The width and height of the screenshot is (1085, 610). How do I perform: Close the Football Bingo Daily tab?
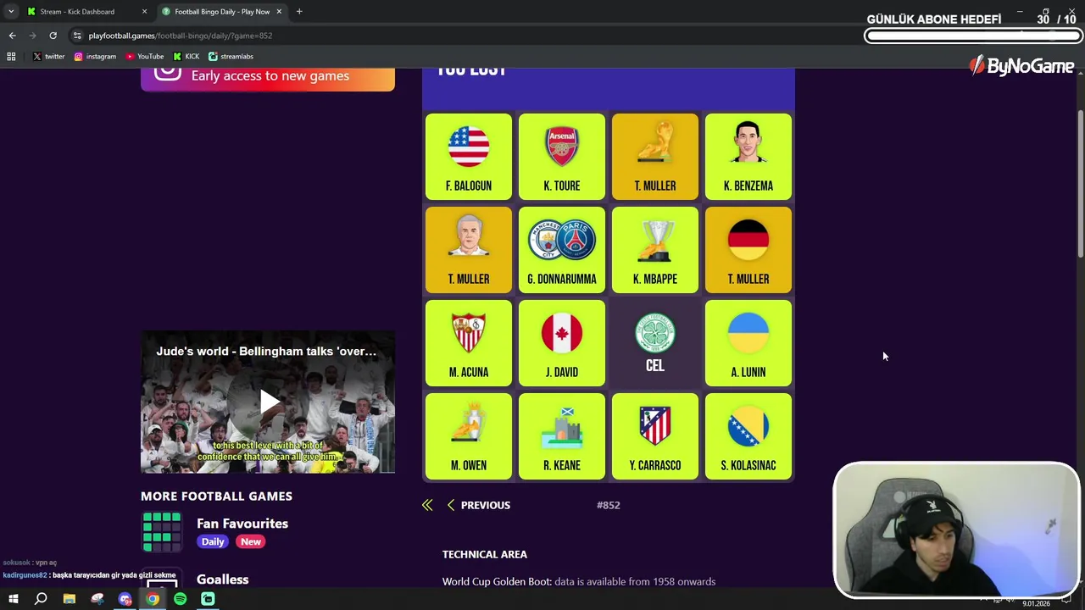pyautogui.click(x=279, y=12)
